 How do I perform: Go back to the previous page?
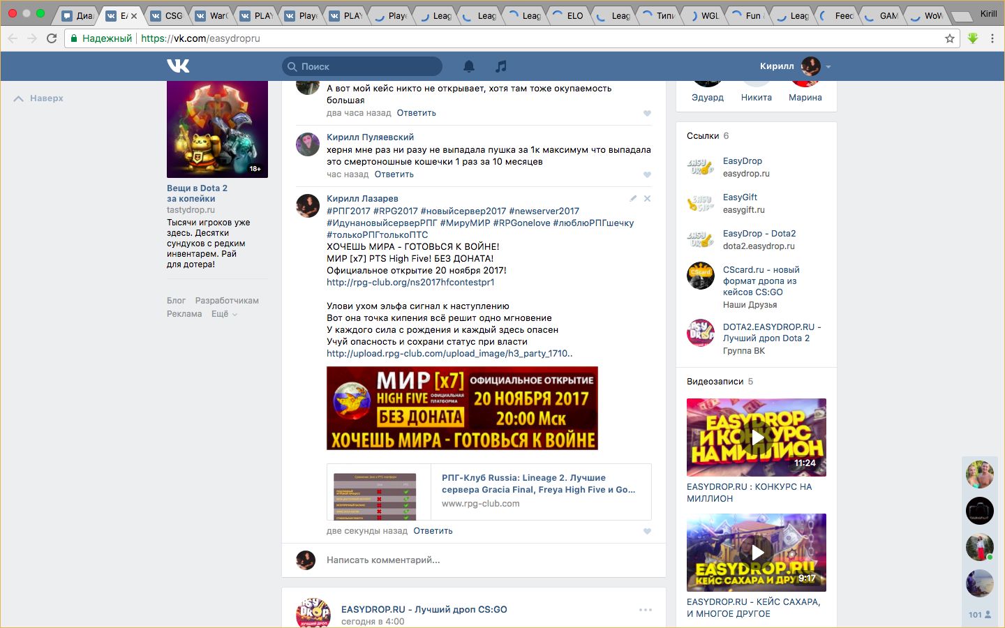pyautogui.click(x=13, y=38)
